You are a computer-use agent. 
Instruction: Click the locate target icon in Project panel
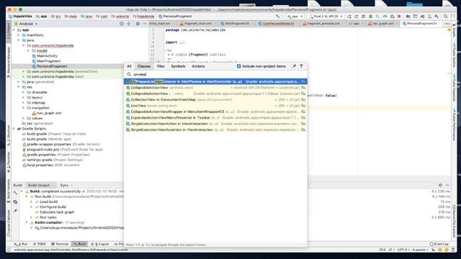[x=122, y=24]
